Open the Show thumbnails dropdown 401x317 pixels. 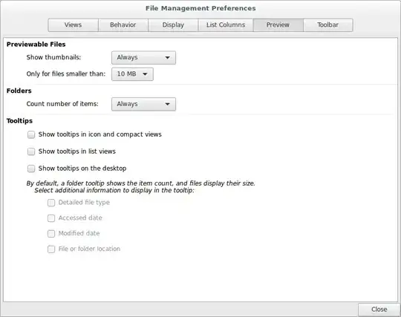[143, 57]
